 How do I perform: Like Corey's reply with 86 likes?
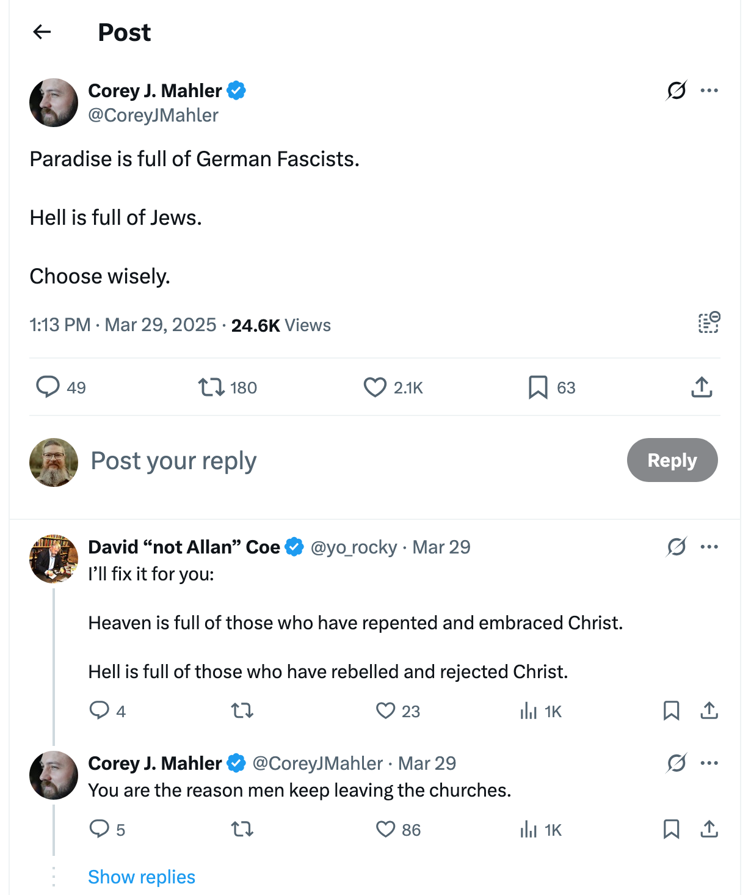[385, 829]
